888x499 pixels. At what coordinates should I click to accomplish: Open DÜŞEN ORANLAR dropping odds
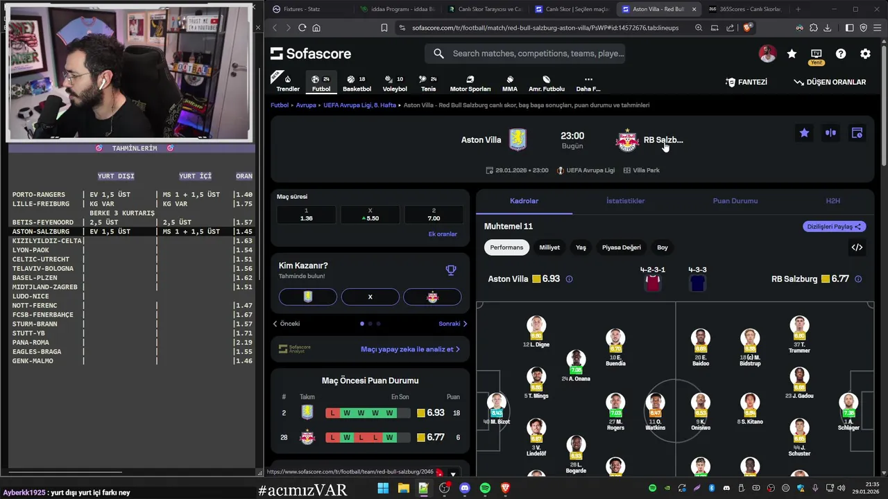(x=830, y=82)
